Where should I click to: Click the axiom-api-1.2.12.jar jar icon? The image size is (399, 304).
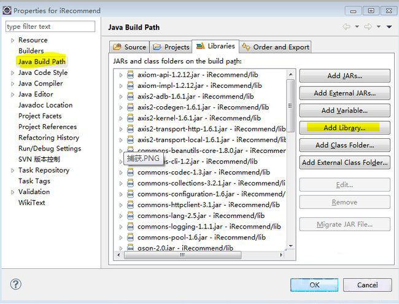tap(130, 75)
